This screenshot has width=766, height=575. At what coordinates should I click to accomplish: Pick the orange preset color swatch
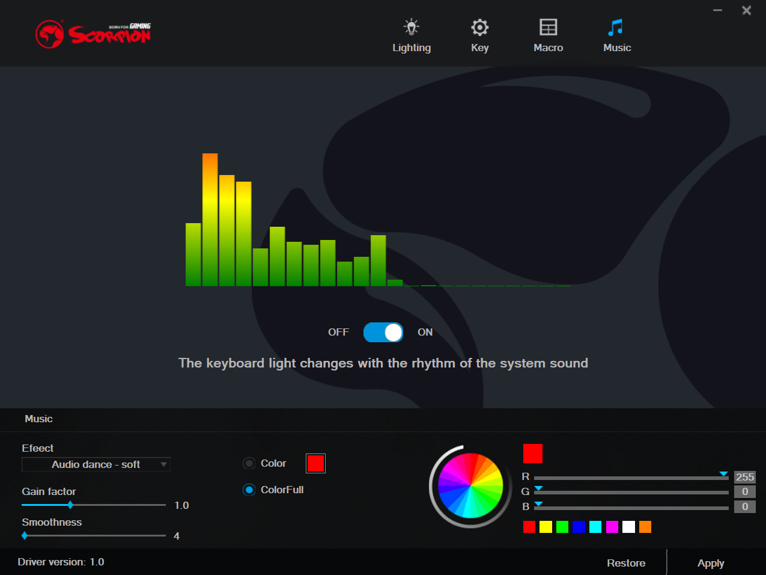645,527
